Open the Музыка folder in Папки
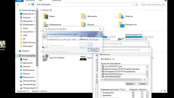The width and height of the screenshot is (174, 98). (88, 24)
